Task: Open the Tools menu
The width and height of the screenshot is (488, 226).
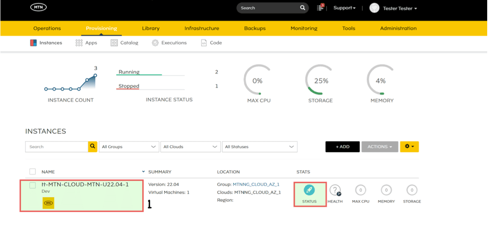Action: pos(349,28)
